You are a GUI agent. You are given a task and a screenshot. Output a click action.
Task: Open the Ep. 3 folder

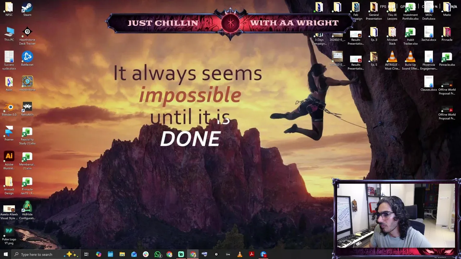coord(374,34)
